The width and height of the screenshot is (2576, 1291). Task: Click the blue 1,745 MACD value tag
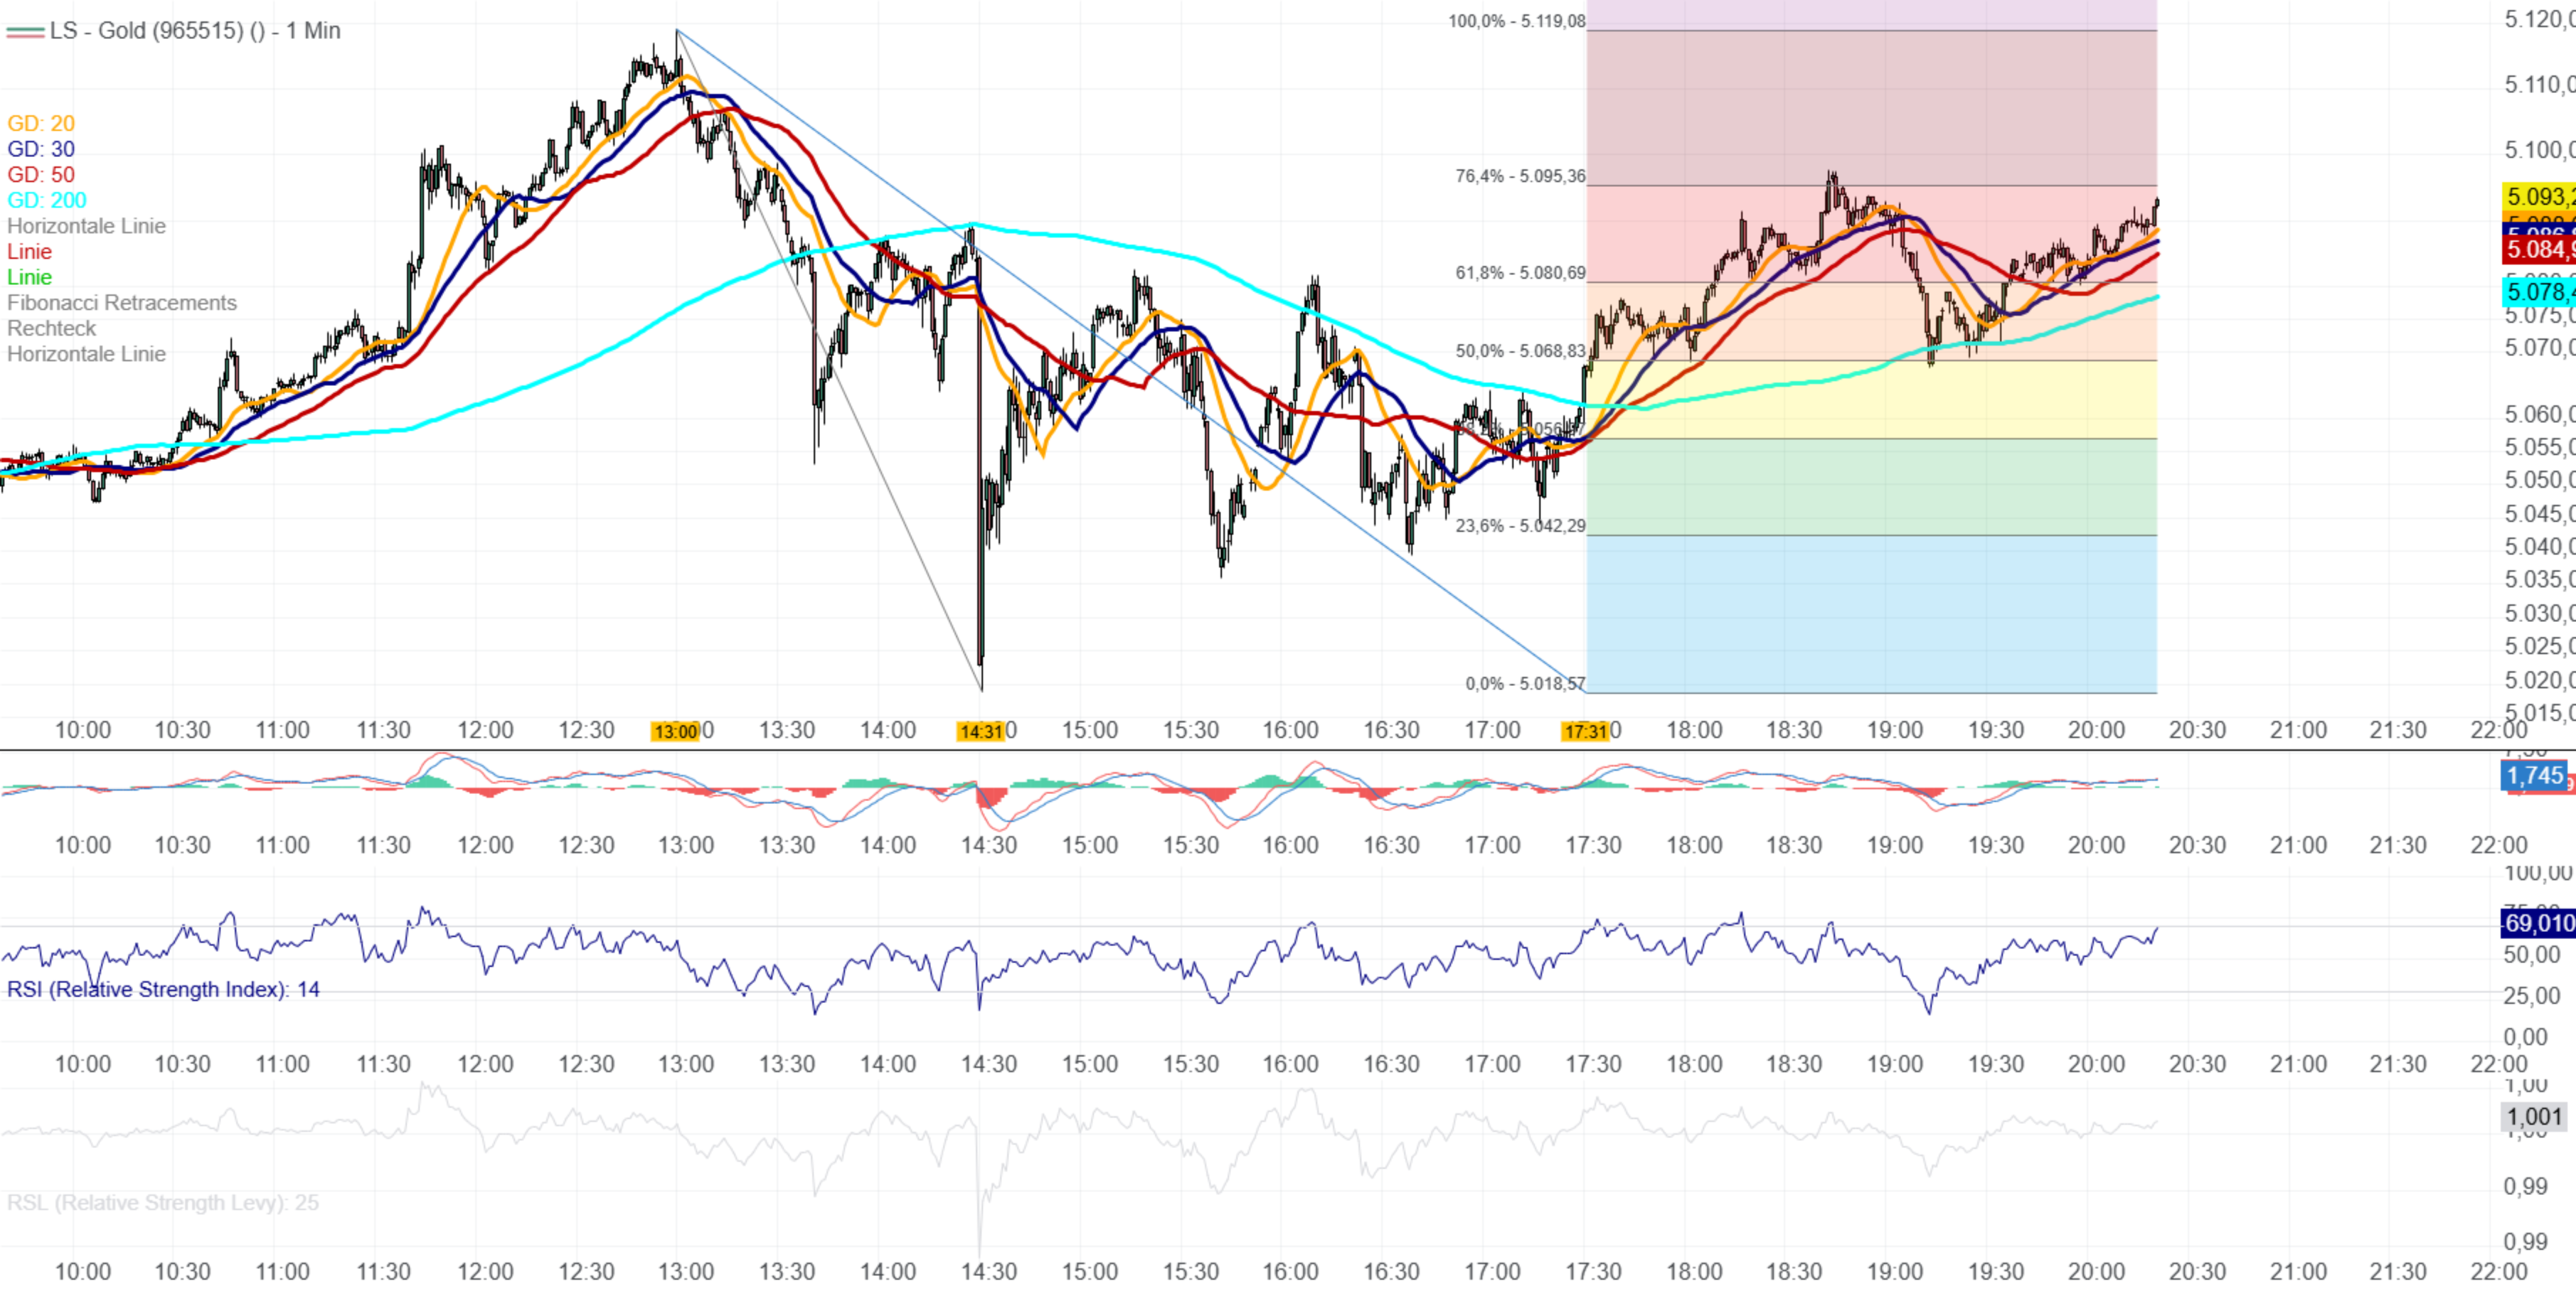click(2535, 776)
